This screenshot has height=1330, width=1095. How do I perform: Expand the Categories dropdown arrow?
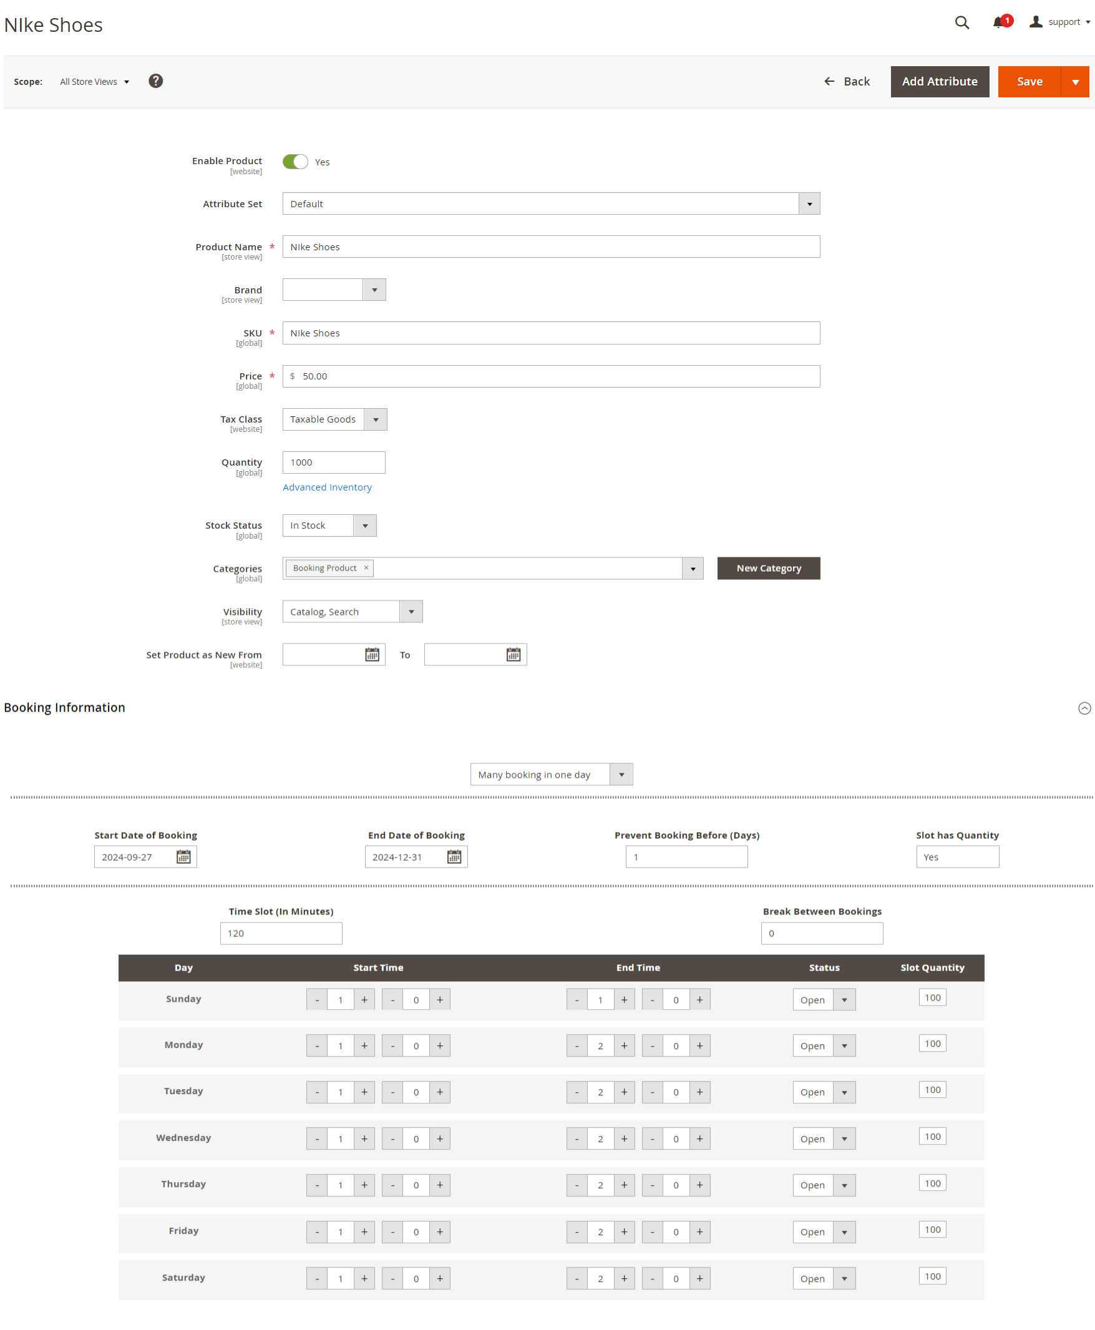(693, 569)
